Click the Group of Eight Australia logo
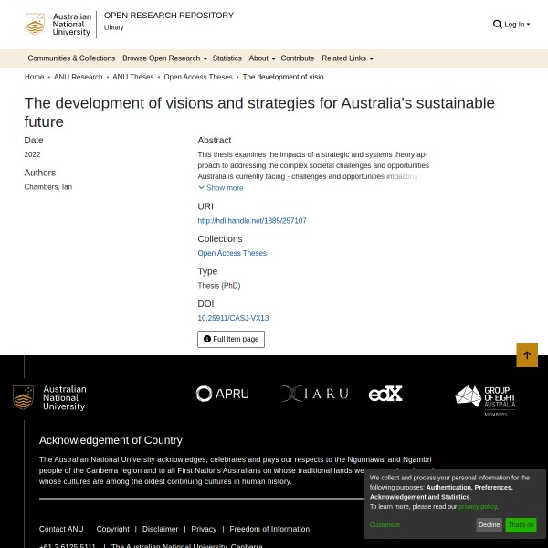Image resolution: width=548 pixels, height=548 pixels. [x=486, y=399]
